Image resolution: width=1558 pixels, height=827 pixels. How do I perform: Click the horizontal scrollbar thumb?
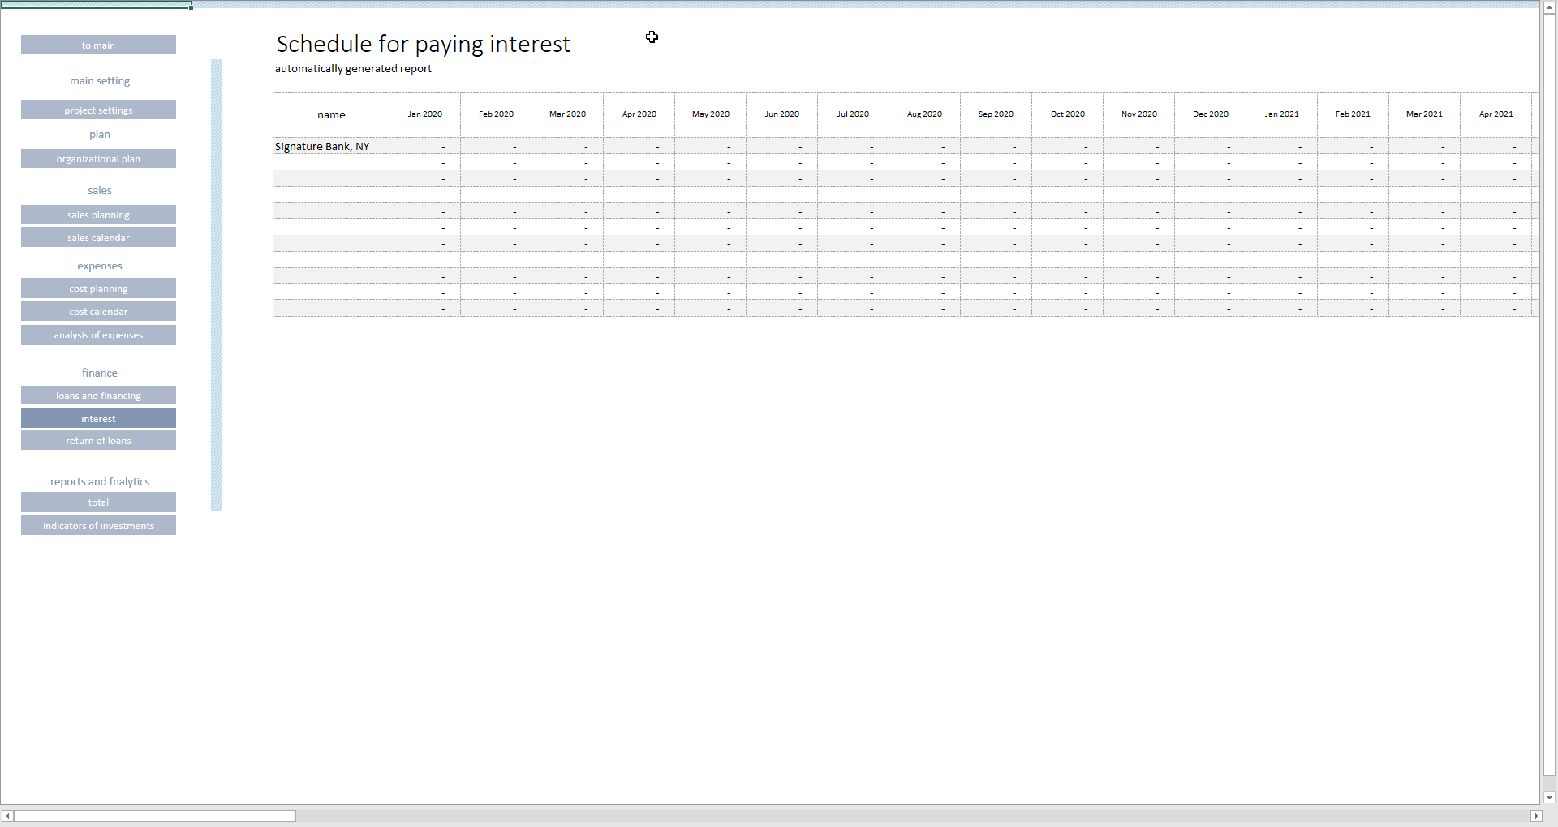tap(155, 816)
